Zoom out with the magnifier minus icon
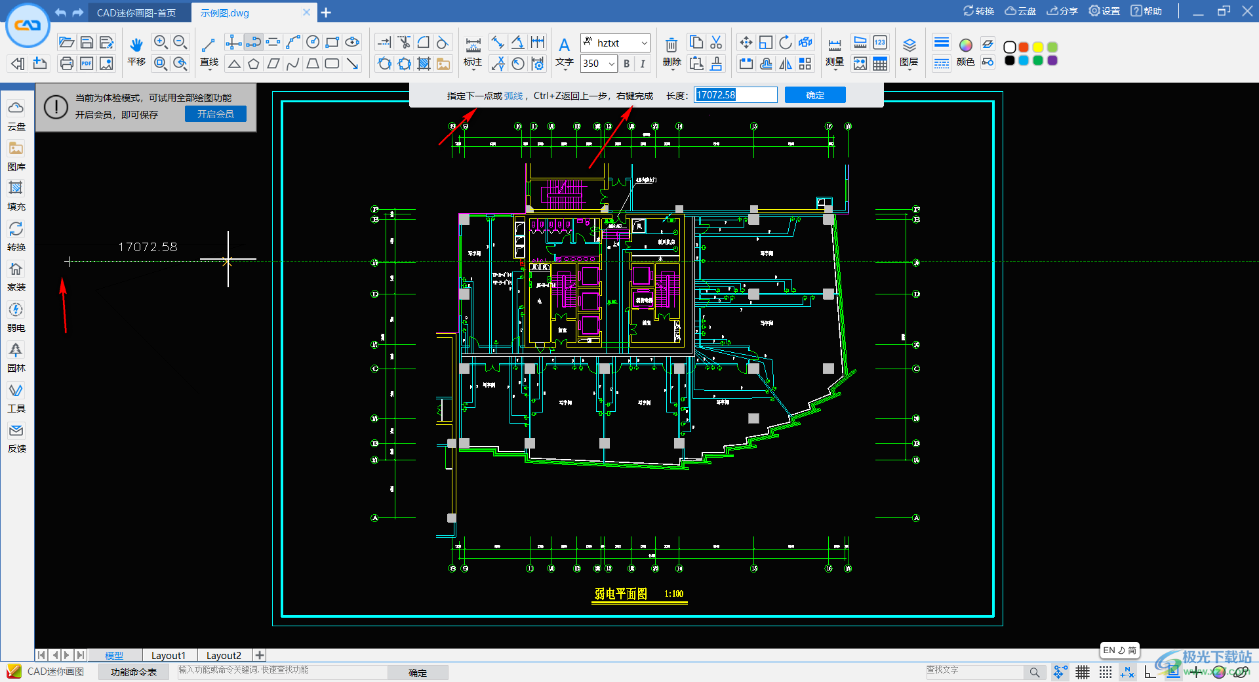 pyautogui.click(x=180, y=43)
